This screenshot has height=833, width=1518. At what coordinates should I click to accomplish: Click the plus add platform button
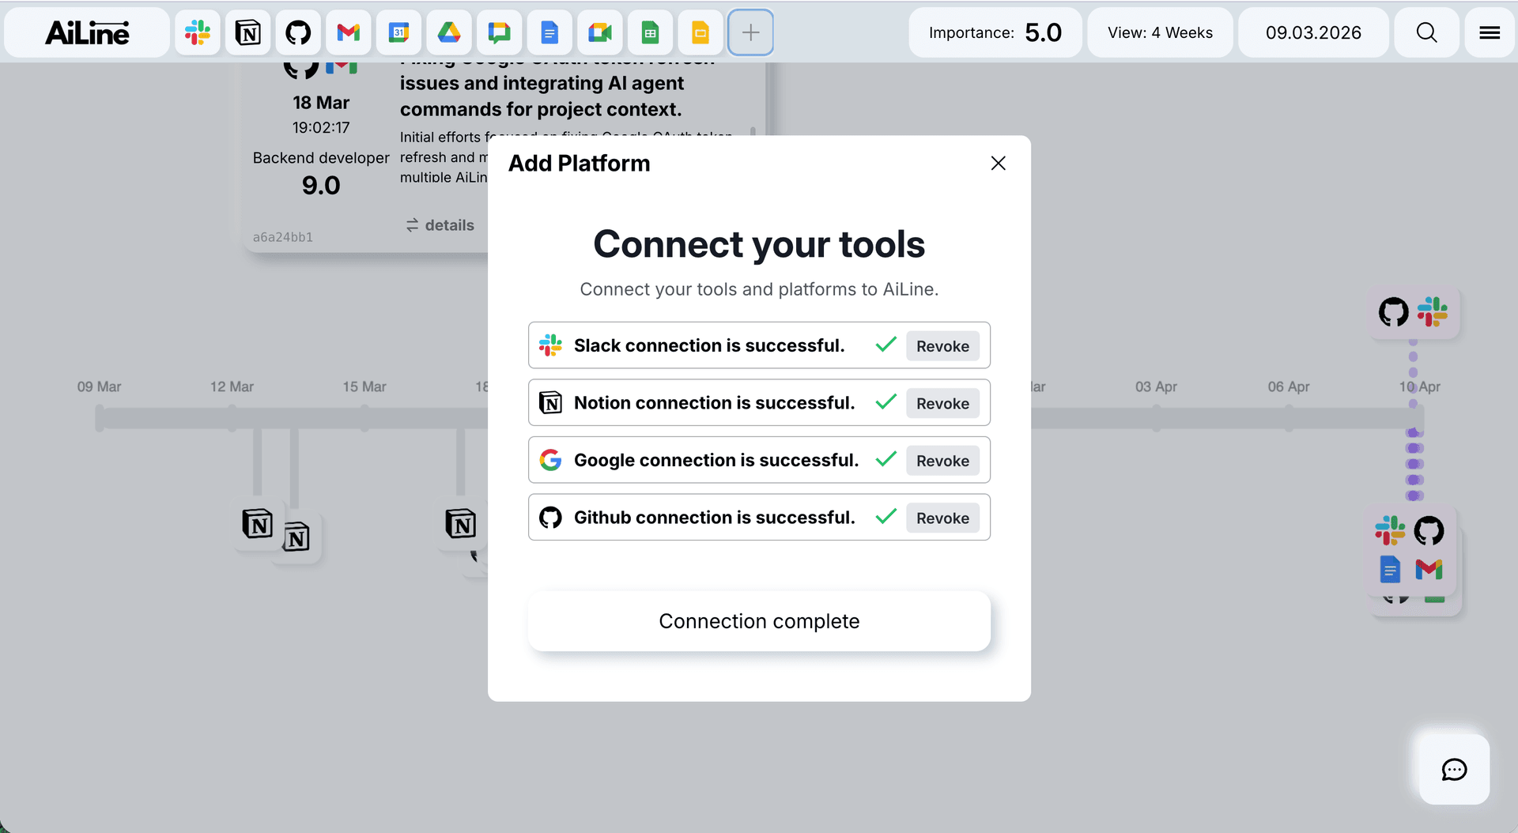pos(750,32)
